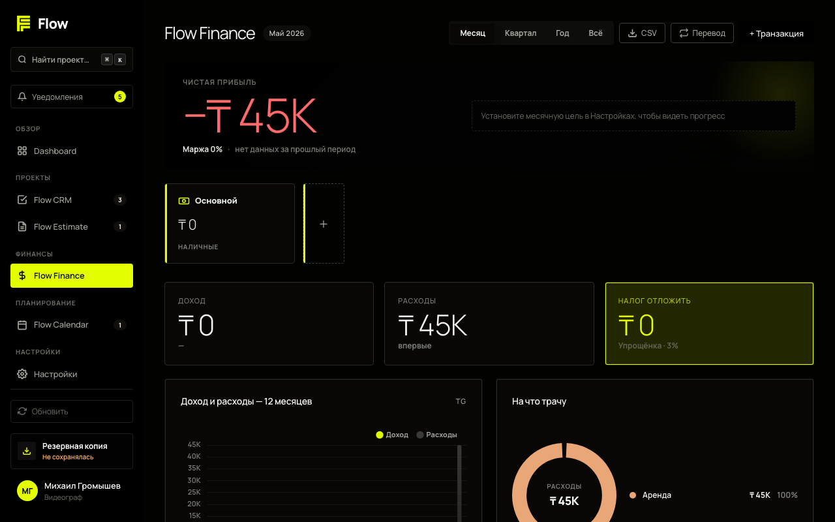Image resolution: width=835 pixels, height=522 pixels.
Task: Click the monthly goal hint box
Action: 633,116
